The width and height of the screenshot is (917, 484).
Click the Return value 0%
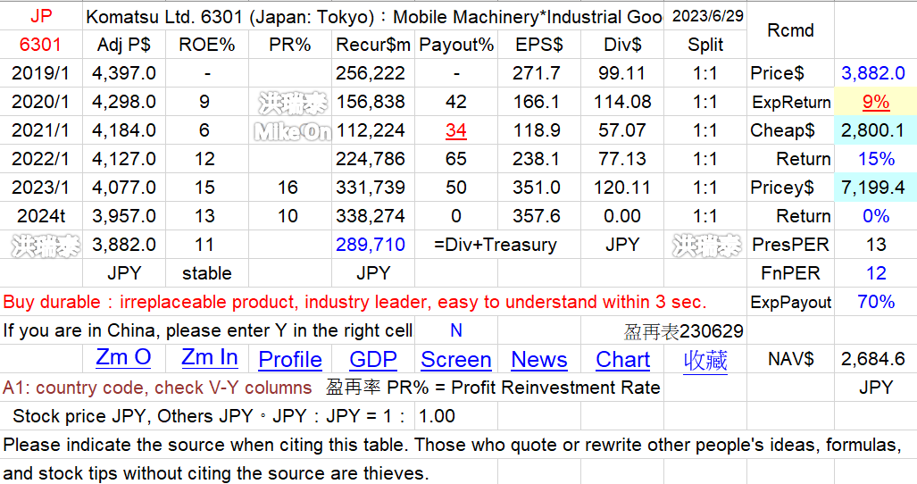pos(875,216)
